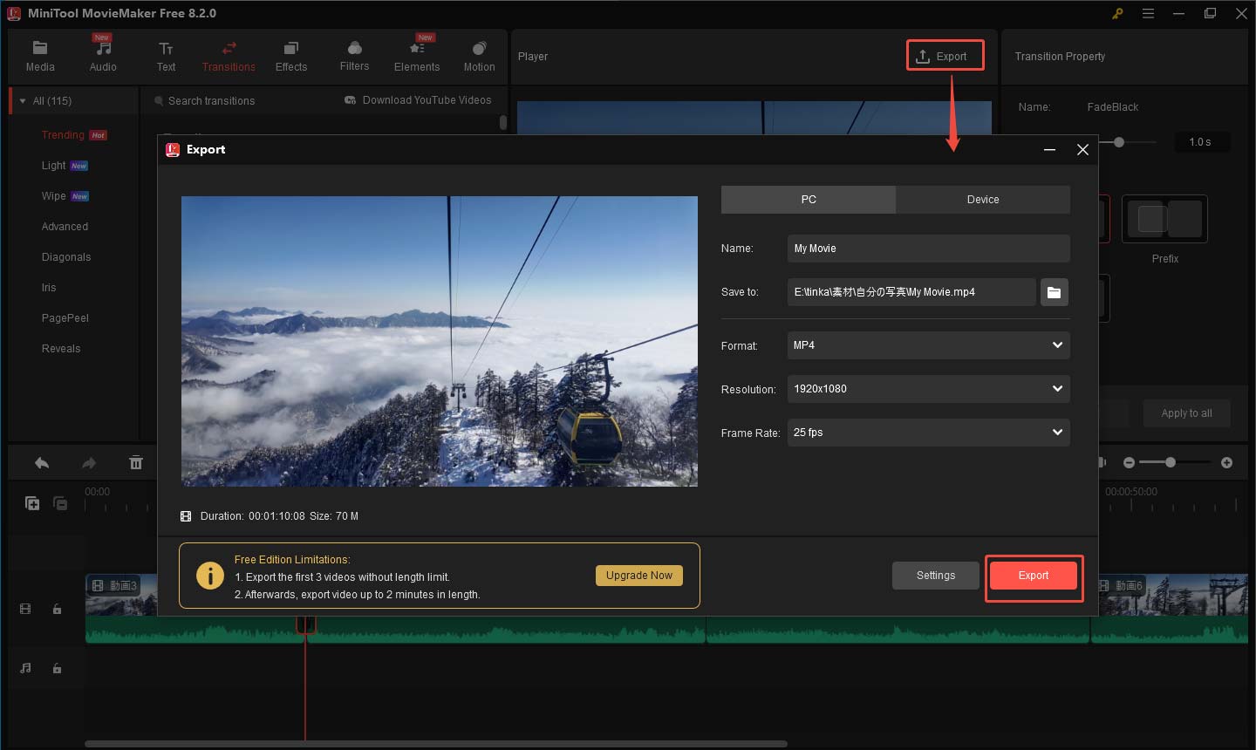
Task: Click the red Export button in dialog
Action: [x=1034, y=576]
